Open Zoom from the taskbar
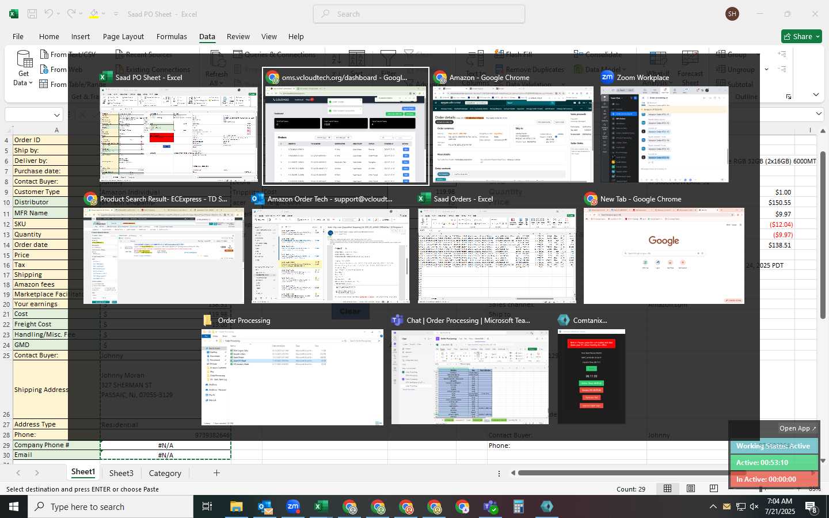Image resolution: width=829 pixels, height=518 pixels. (x=293, y=506)
